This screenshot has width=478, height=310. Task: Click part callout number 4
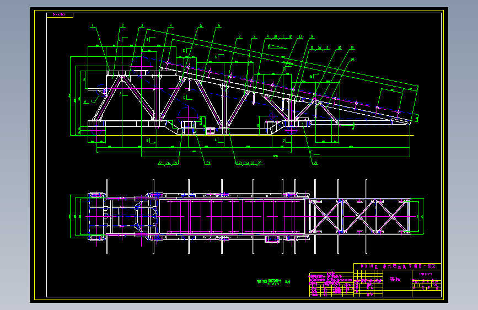click(171, 26)
